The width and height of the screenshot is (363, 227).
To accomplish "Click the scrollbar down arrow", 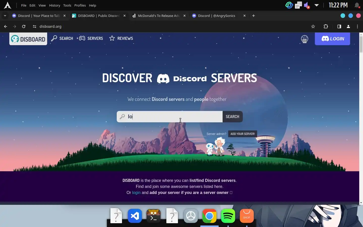I will pos(361,203).
